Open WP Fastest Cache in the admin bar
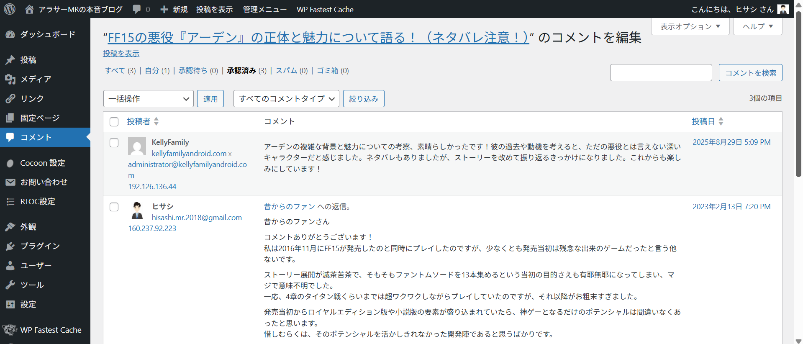 coord(325,9)
